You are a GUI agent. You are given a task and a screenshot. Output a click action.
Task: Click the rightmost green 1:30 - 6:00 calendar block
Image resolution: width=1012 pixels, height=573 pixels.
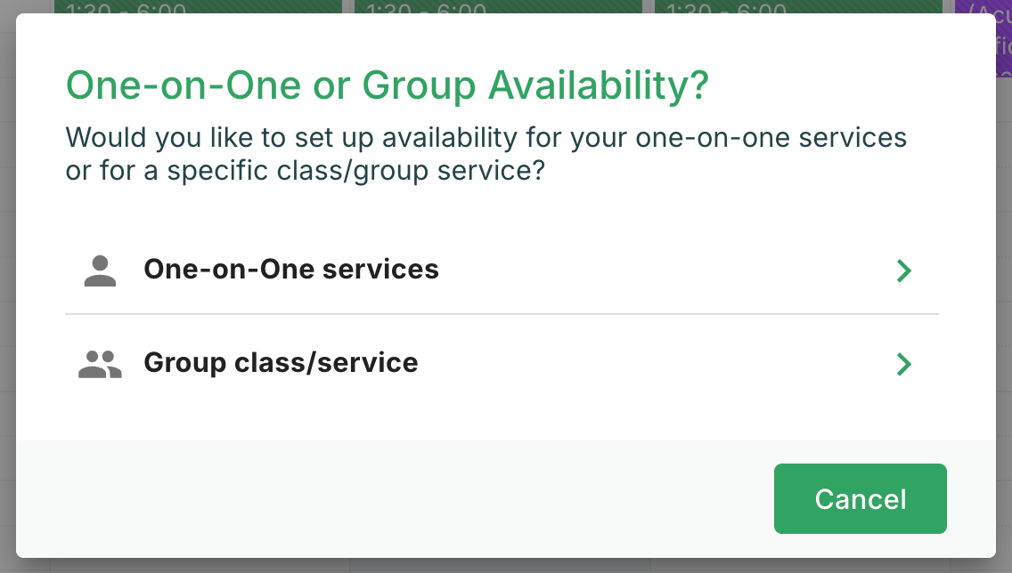click(798, 6)
